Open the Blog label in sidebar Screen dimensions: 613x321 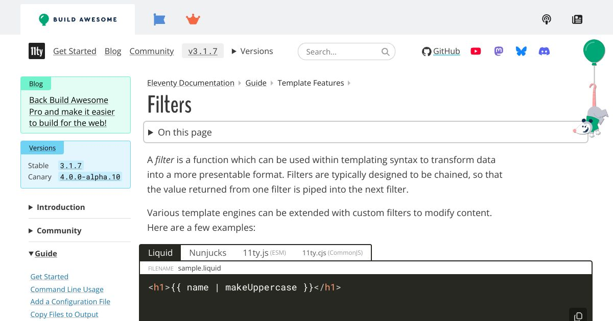point(36,84)
